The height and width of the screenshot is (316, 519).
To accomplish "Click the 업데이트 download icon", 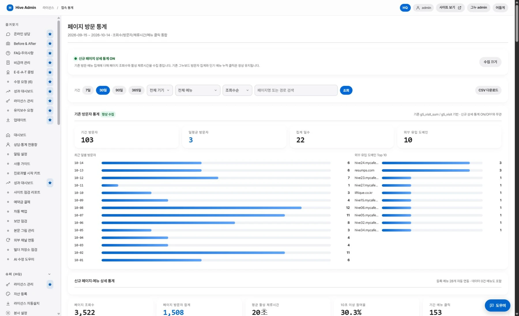I will click(x=8, y=120).
